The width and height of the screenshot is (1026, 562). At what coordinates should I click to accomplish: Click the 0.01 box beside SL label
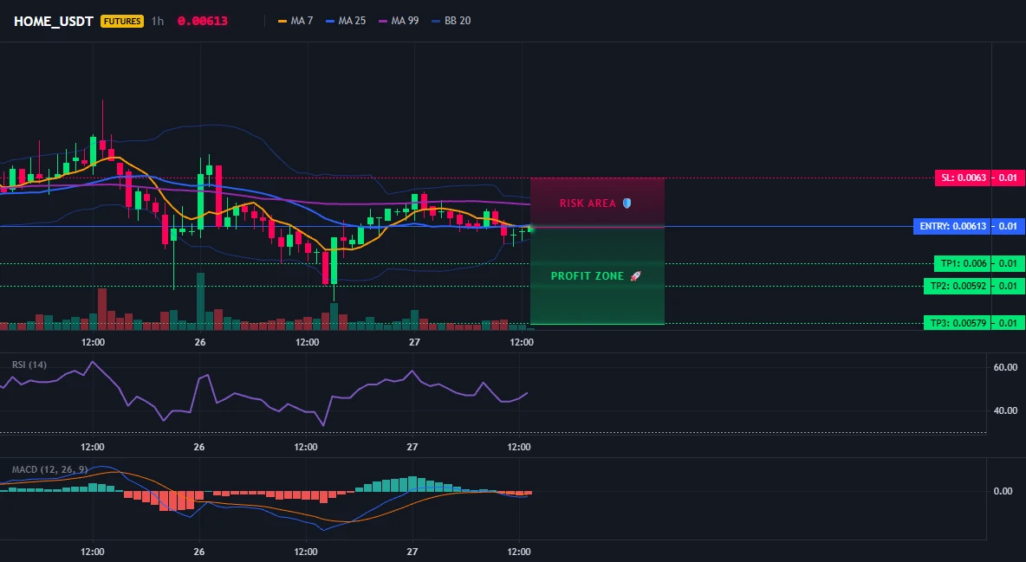(1009, 178)
